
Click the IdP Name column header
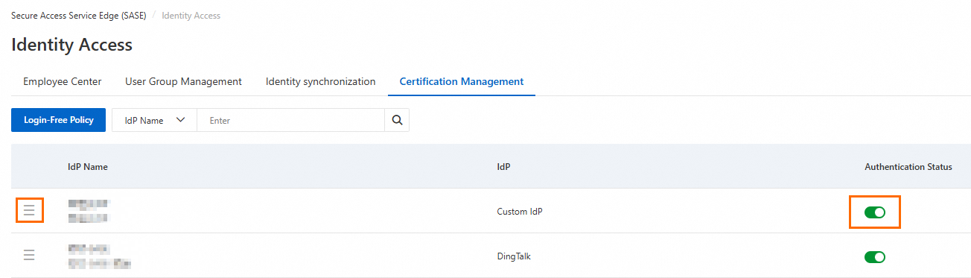(88, 167)
